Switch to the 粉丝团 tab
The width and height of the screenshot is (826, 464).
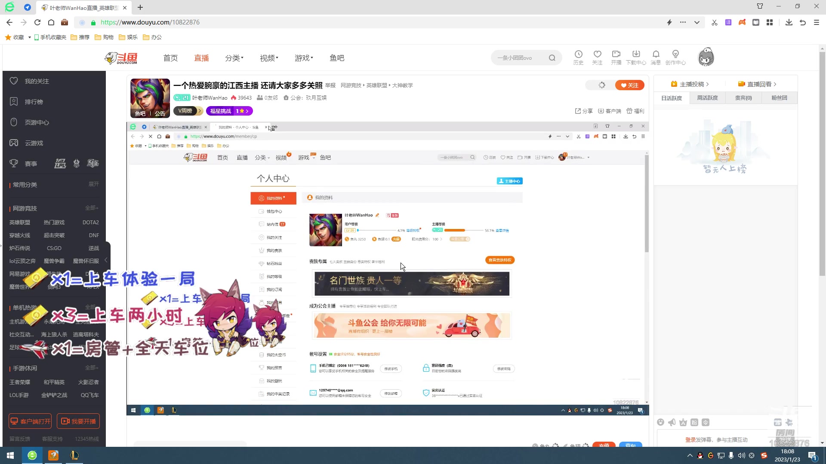(x=779, y=98)
